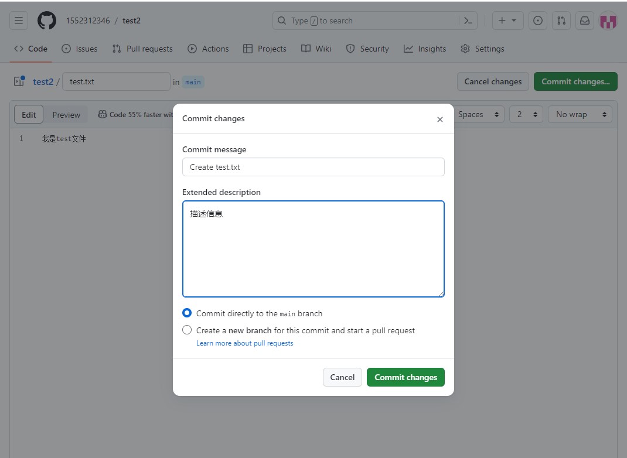Open the hamburger navigation menu

pyautogui.click(x=19, y=20)
